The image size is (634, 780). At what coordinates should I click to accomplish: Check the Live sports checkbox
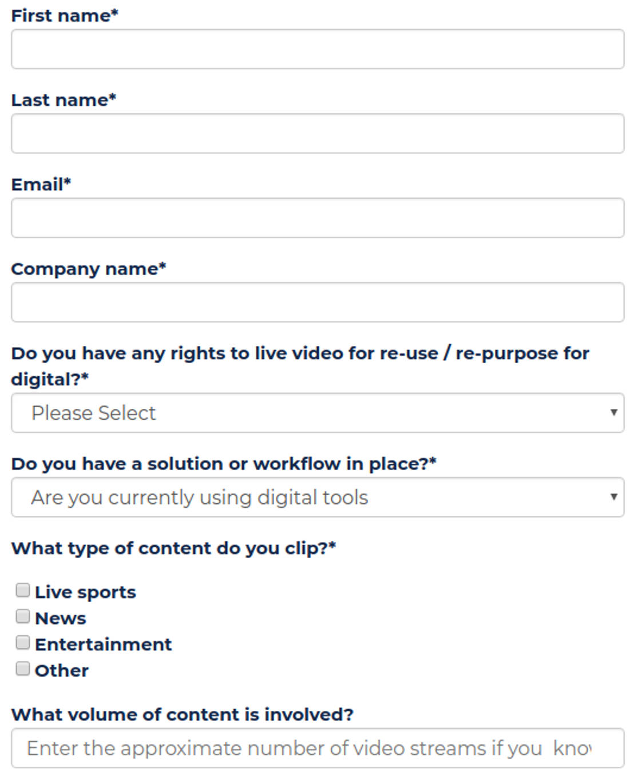pos(23,590)
